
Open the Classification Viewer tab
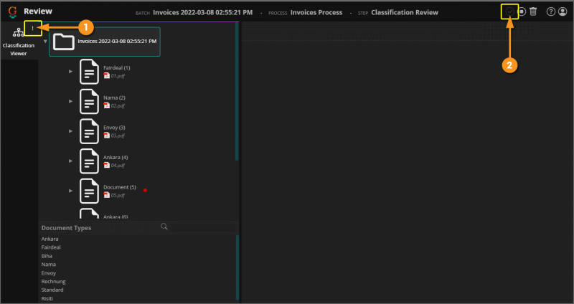pyautogui.click(x=19, y=42)
